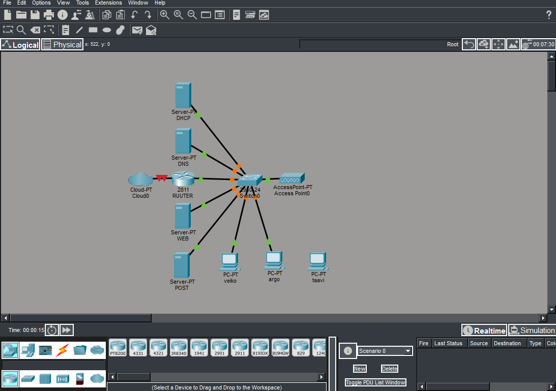Click the New file icon in toolbar
The width and height of the screenshot is (556, 391).
click(8, 15)
